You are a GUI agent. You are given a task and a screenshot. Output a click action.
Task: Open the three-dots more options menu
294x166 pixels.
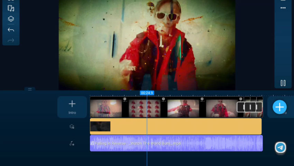click(x=283, y=8)
